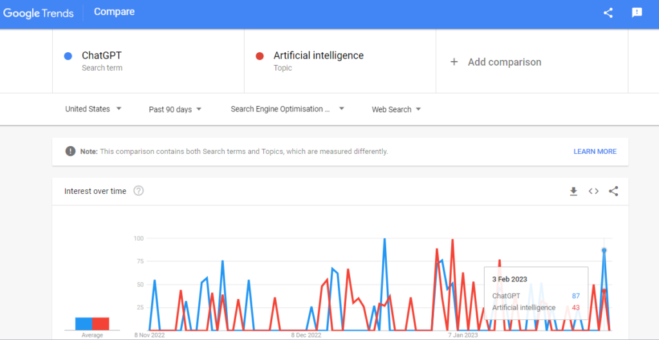The height and width of the screenshot is (340, 659).
Task: Click the Average bar chart
Action: click(x=92, y=323)
